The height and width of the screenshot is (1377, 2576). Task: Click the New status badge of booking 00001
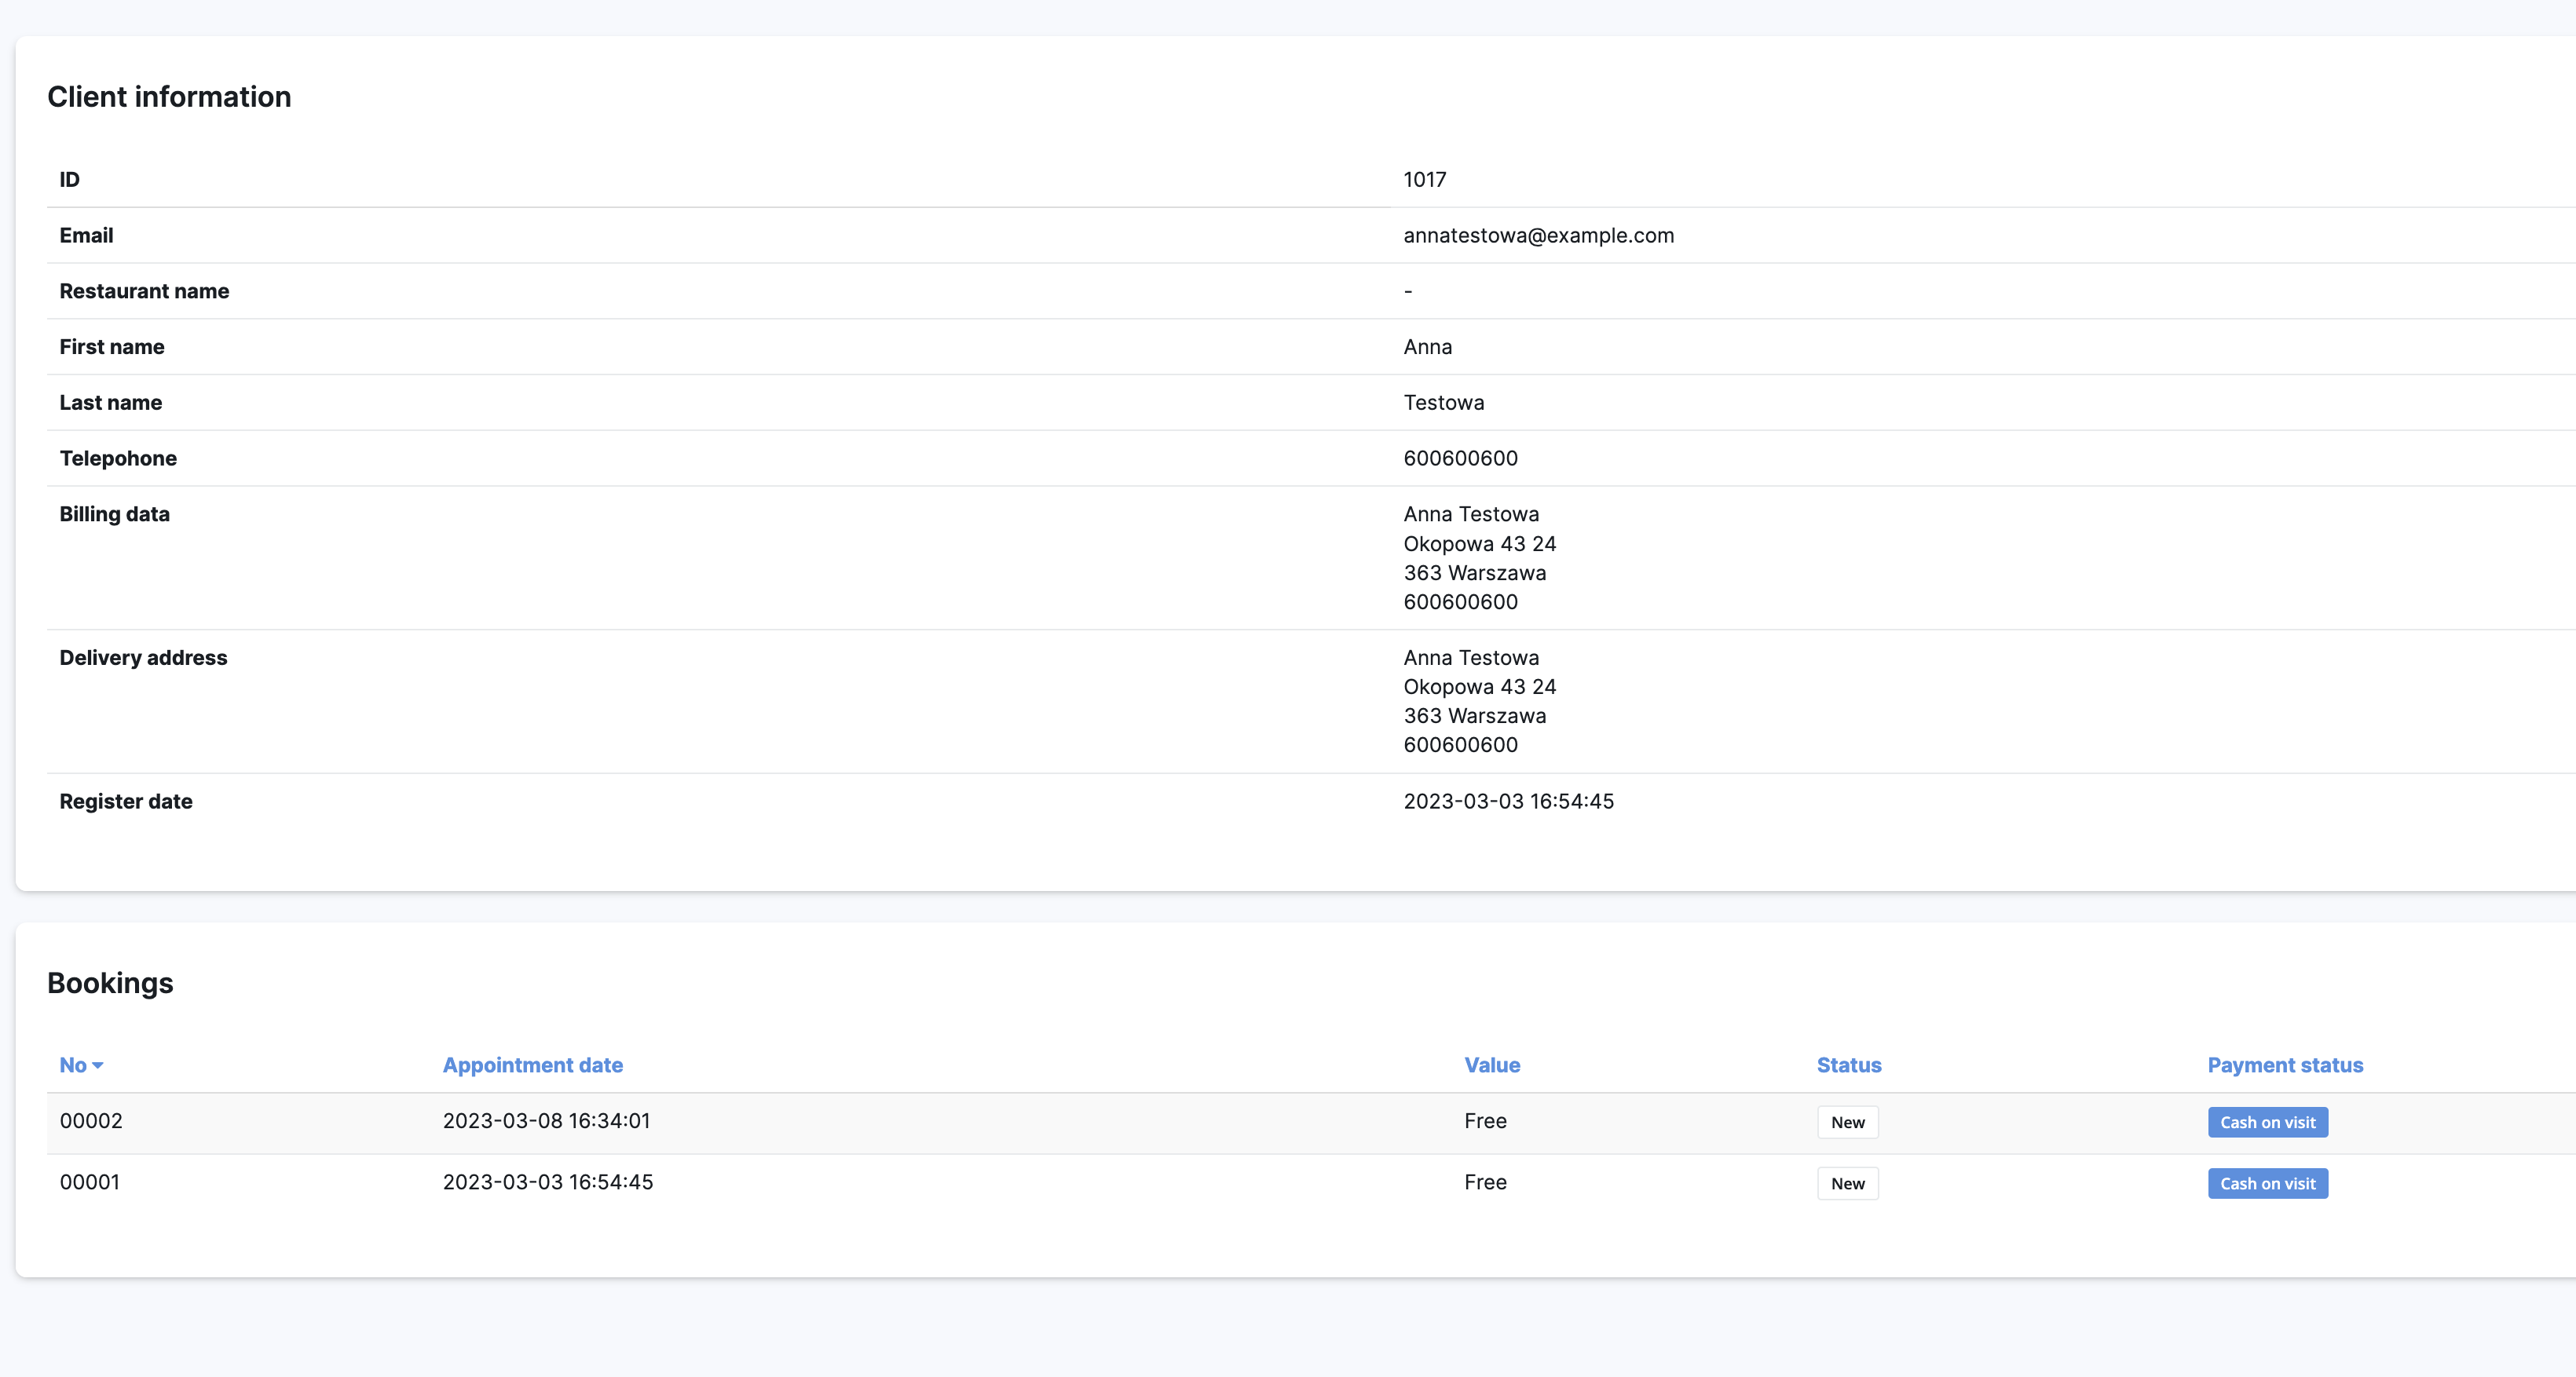coord(1847,1183)
